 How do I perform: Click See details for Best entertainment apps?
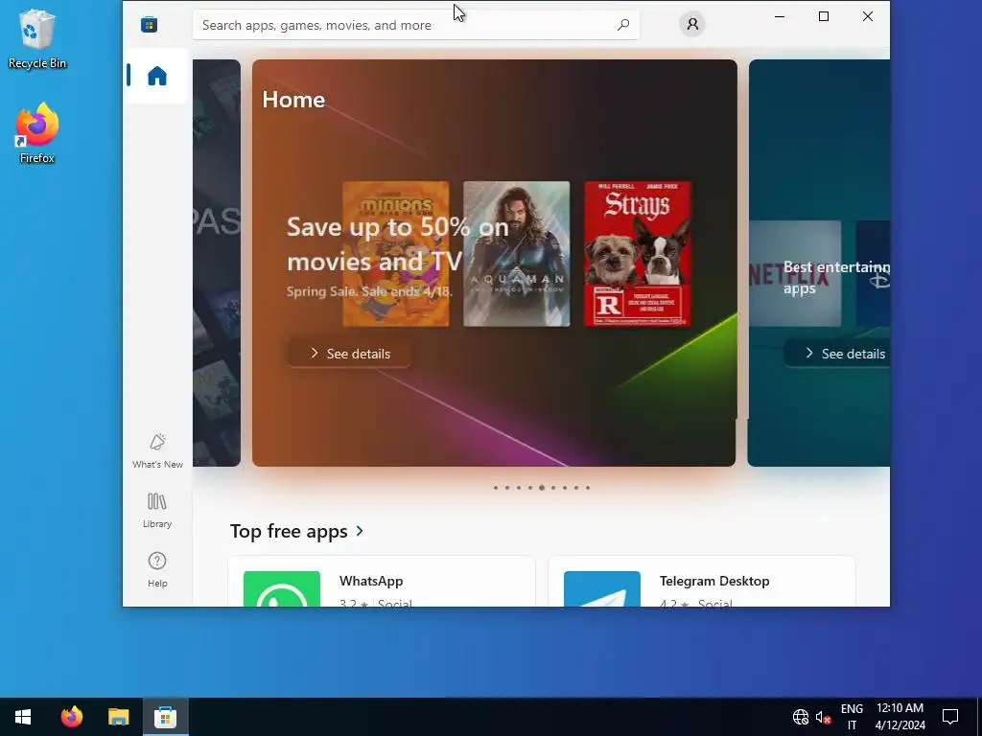[837, 354]
